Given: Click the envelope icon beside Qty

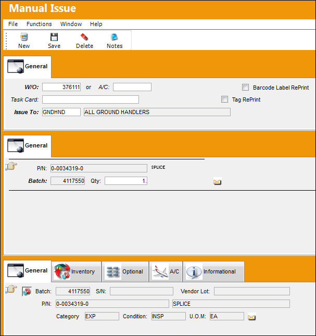Looking at the screenshot, I should [x=217, y=182].
